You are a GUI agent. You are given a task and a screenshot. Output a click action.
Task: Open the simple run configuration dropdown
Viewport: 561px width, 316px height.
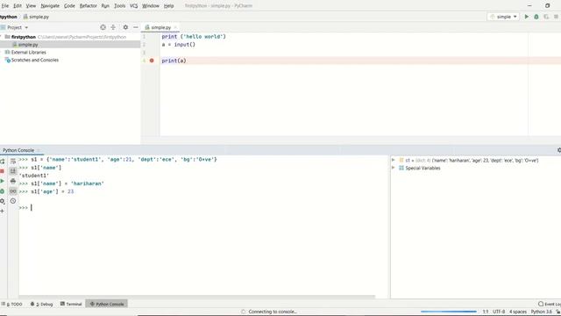(x=503, y=17)
